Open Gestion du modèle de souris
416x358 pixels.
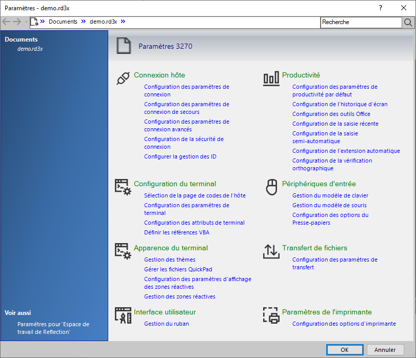click(329, 205)
